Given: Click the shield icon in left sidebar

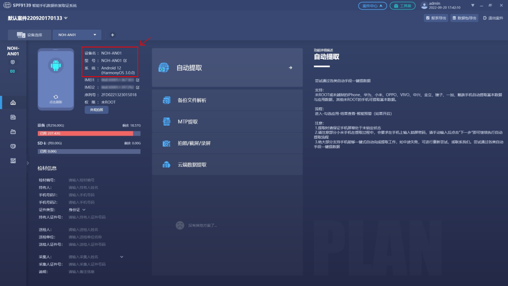Looking at the screenshot, I should pos(13,146).
